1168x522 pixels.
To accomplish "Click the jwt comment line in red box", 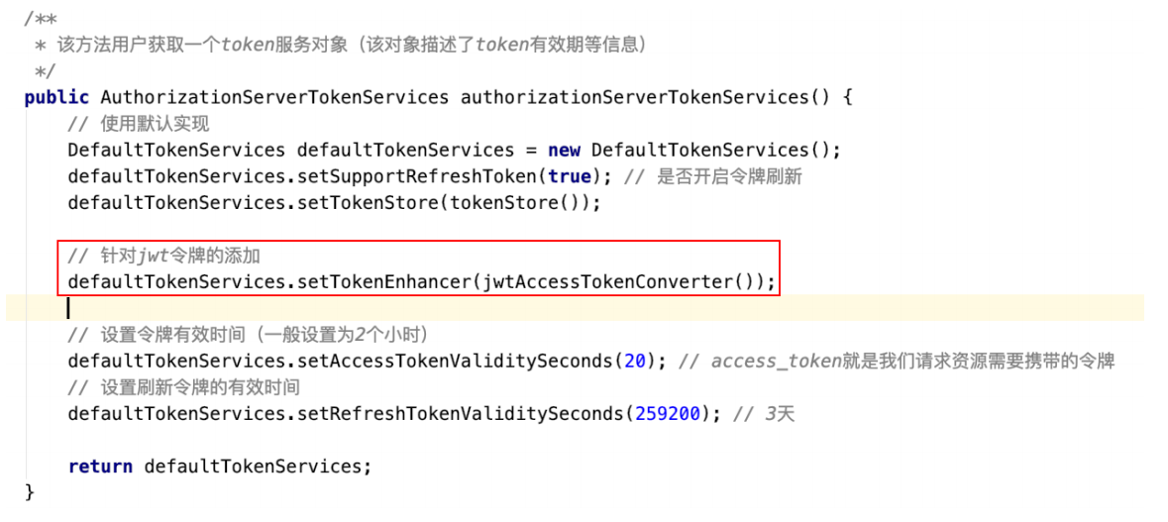I will 163,257.
